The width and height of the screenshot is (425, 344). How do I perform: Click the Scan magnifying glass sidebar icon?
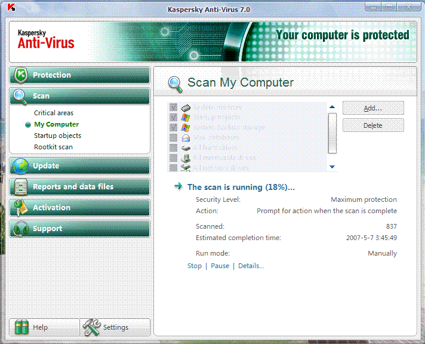[x=20, y=96]
